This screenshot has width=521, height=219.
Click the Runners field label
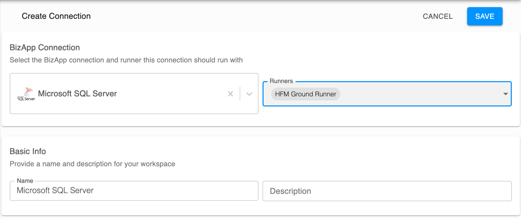pyautogui.click(x=281, y=81)
